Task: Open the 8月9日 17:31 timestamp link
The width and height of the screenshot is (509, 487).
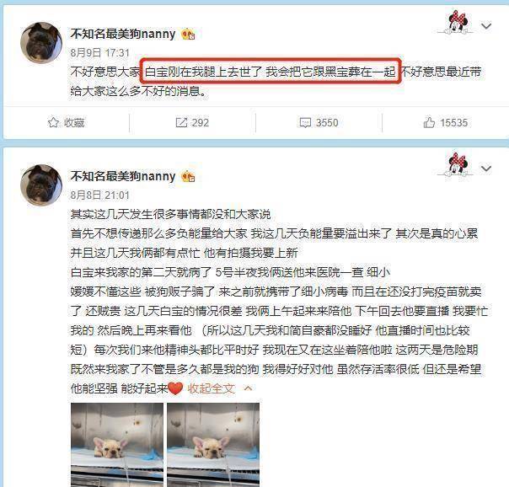Action: click(x=100, y=52)
